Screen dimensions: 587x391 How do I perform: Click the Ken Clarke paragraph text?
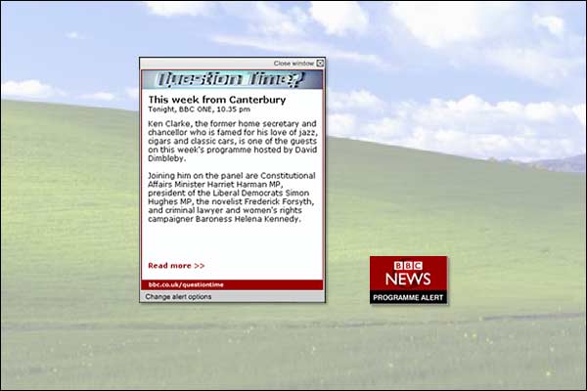click(231, 139)
